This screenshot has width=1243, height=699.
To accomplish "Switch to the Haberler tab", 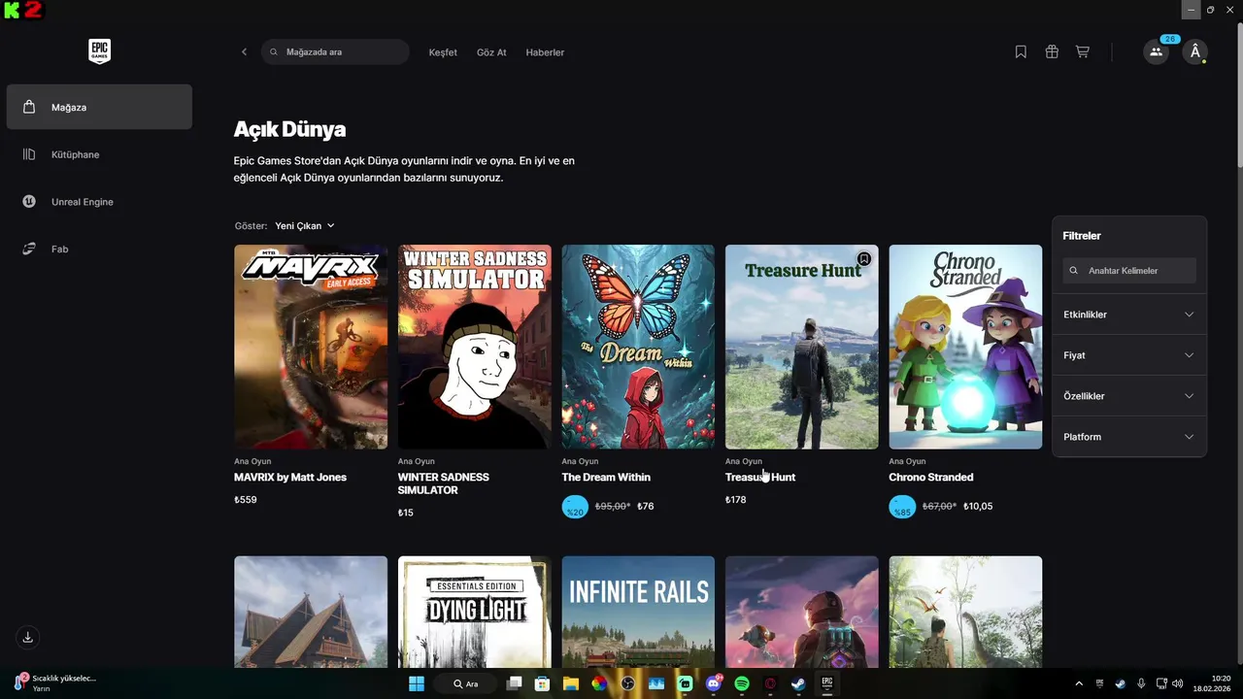I will click(x=545, y=52).
